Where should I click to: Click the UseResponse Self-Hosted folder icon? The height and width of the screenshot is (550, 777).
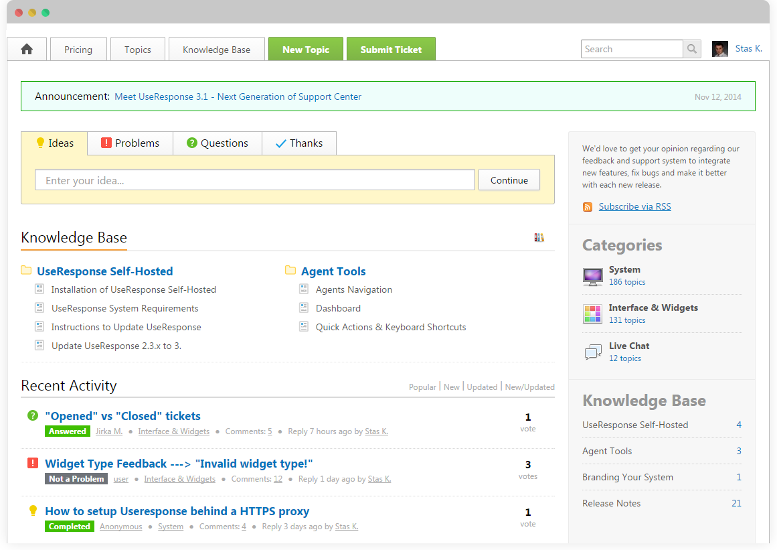coord(26,270)
